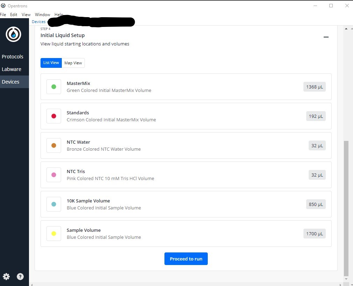The width and height of the screenshot is (353, 286).
Task: Click the vertical scrollbar thumb
Action: pyautogui.click(x=346, y=208)
